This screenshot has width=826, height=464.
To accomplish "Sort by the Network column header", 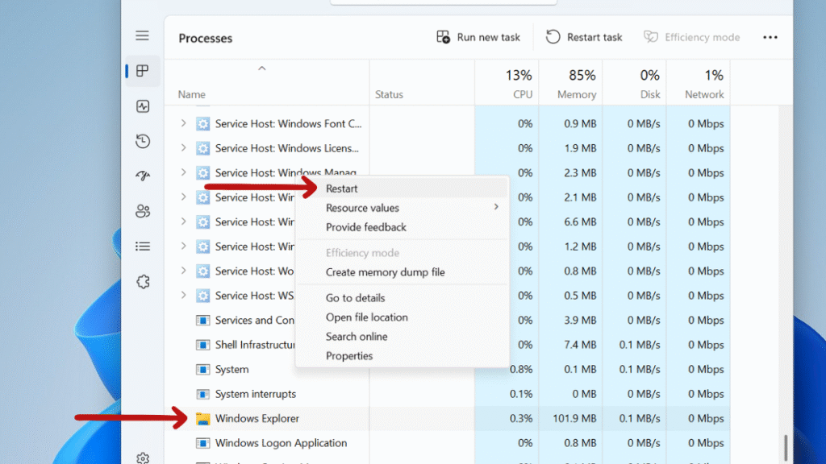I will pyautogui.click(x=699, y=84).
